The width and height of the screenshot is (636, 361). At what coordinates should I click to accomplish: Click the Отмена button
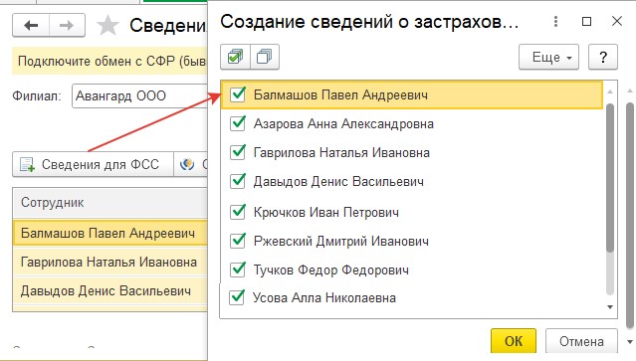point(581,341)
